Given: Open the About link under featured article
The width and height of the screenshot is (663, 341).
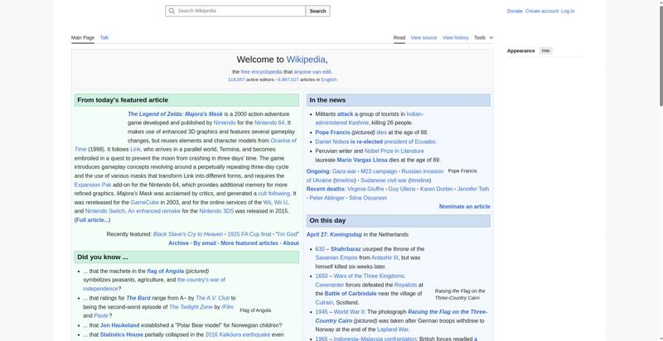Looking at the screenshot, I should coord(291,243).
